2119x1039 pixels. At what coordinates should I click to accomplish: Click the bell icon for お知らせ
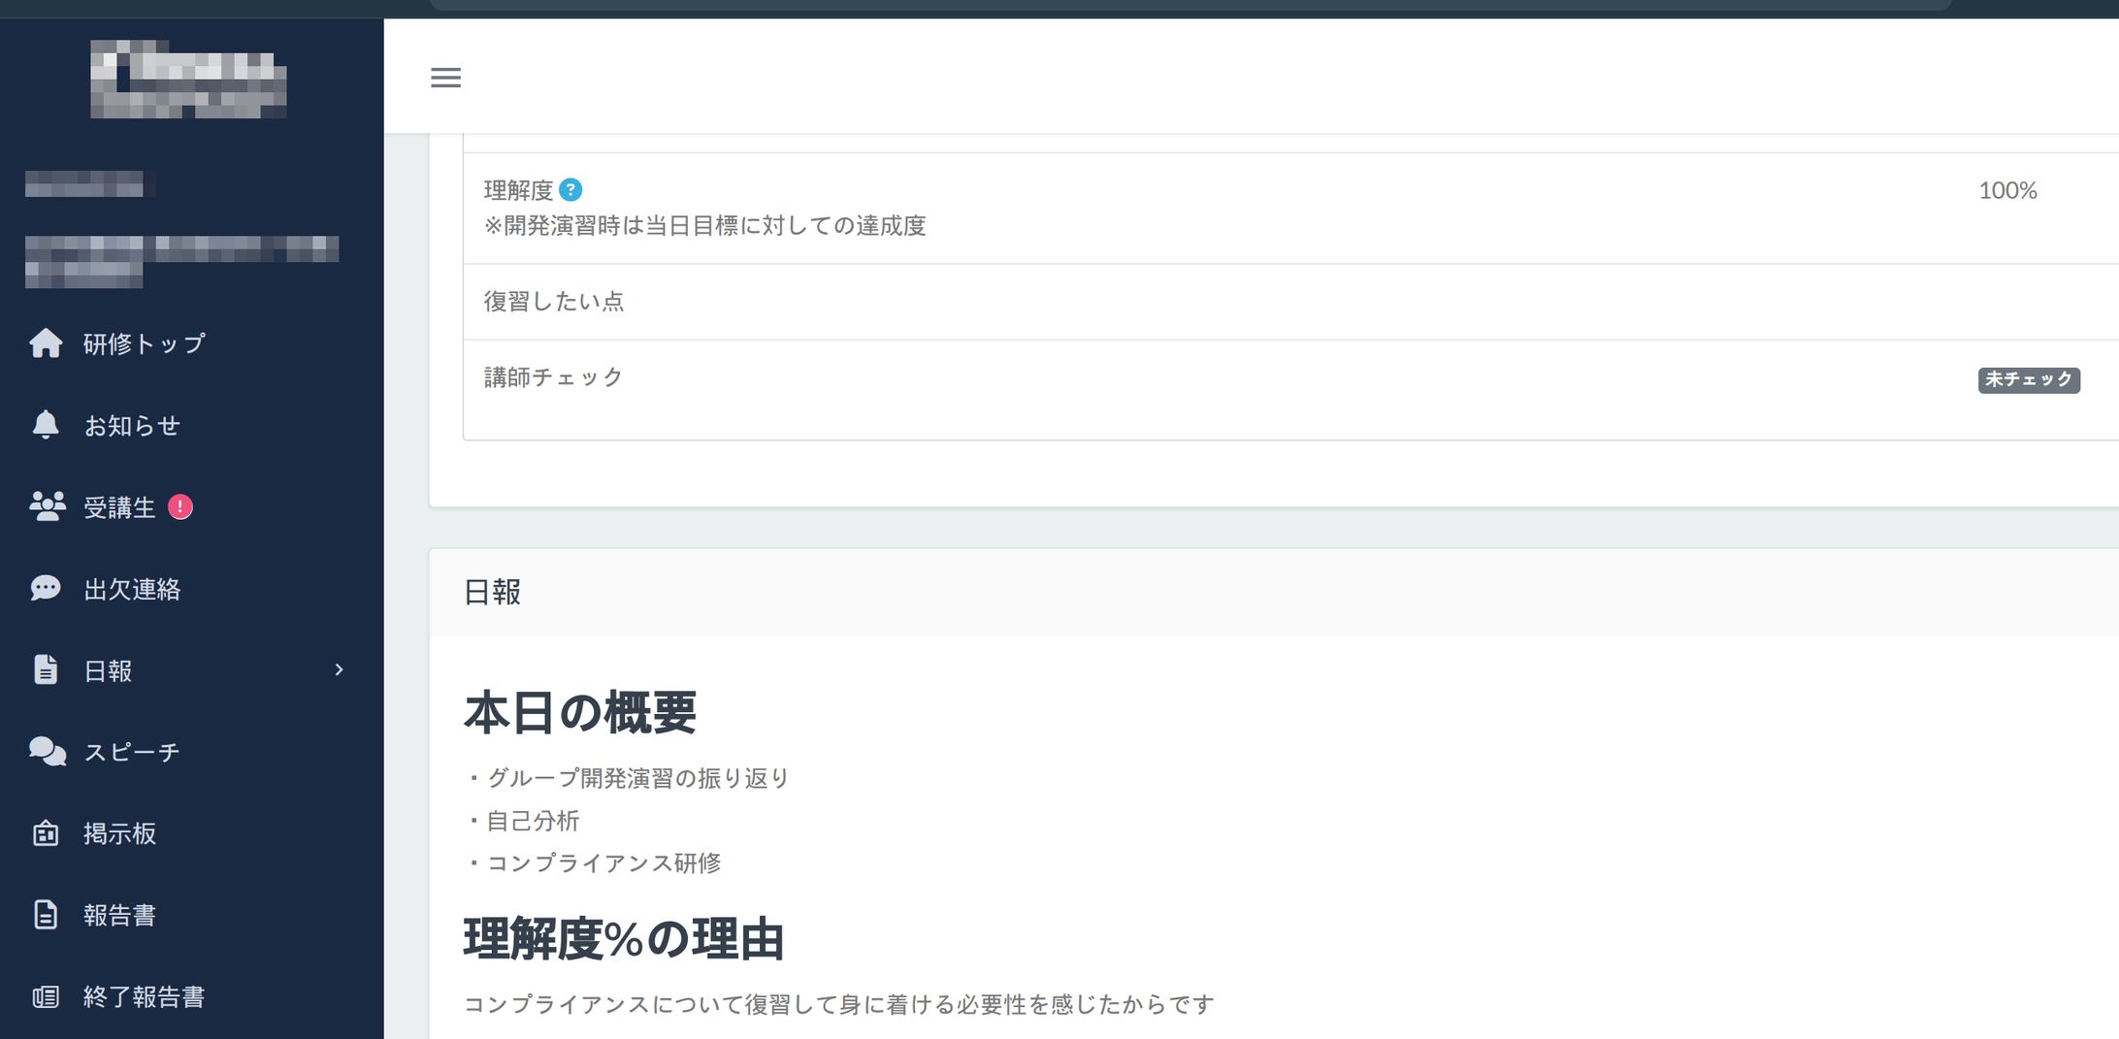[46, 425]
